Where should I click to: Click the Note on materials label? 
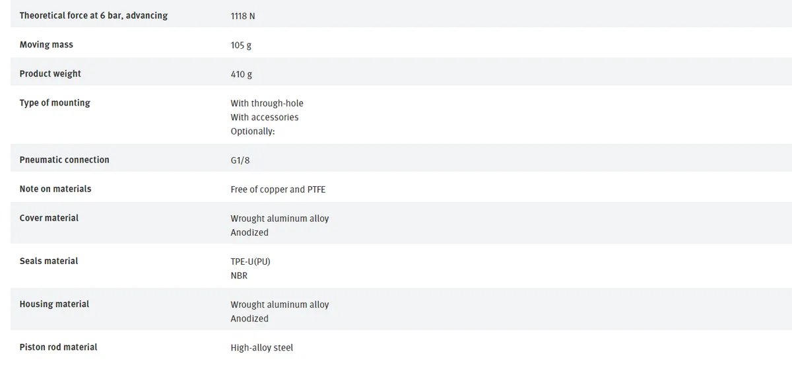[55, 188]
